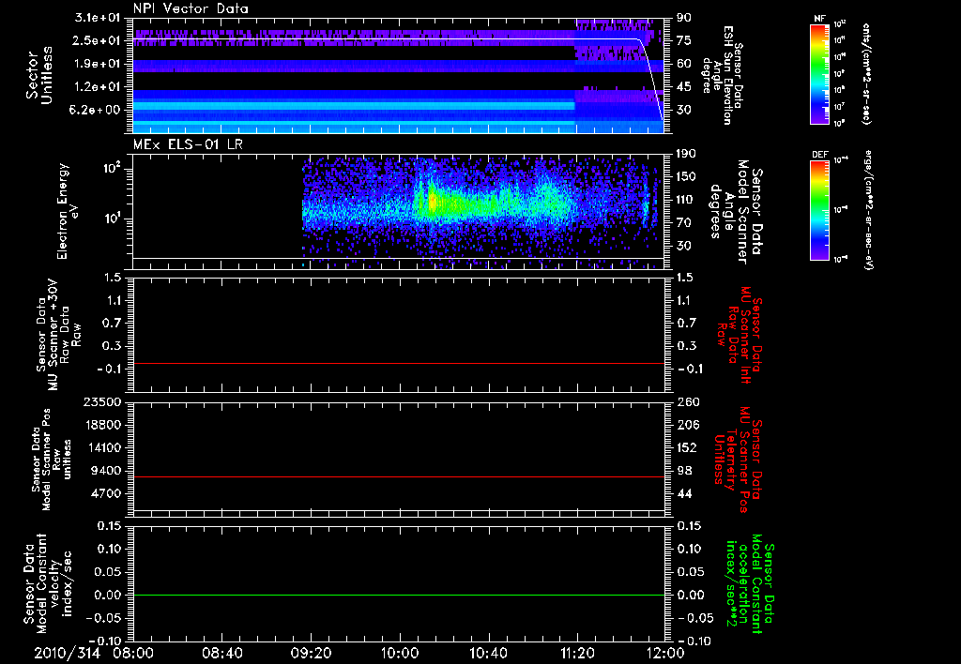This screenshot has height=664, width=961.
Task: Click the 23500 scanner position tick
Action: [x=101, y=401]
